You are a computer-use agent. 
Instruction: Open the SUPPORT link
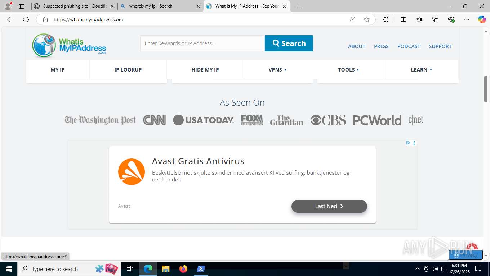(x=440, y=46)
